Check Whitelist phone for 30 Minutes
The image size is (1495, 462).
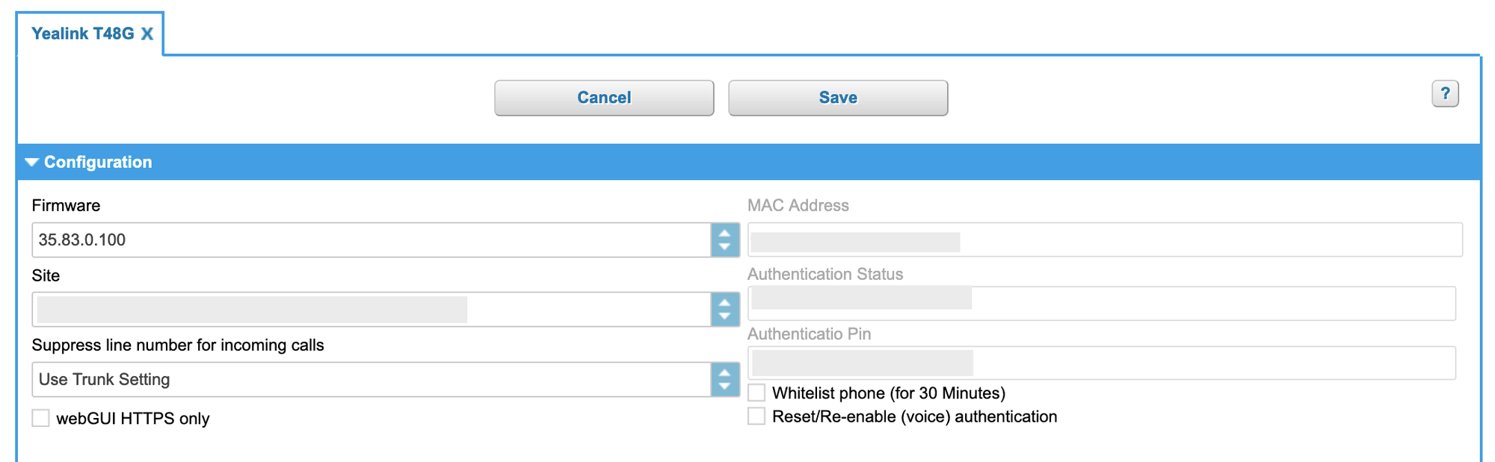756,393
